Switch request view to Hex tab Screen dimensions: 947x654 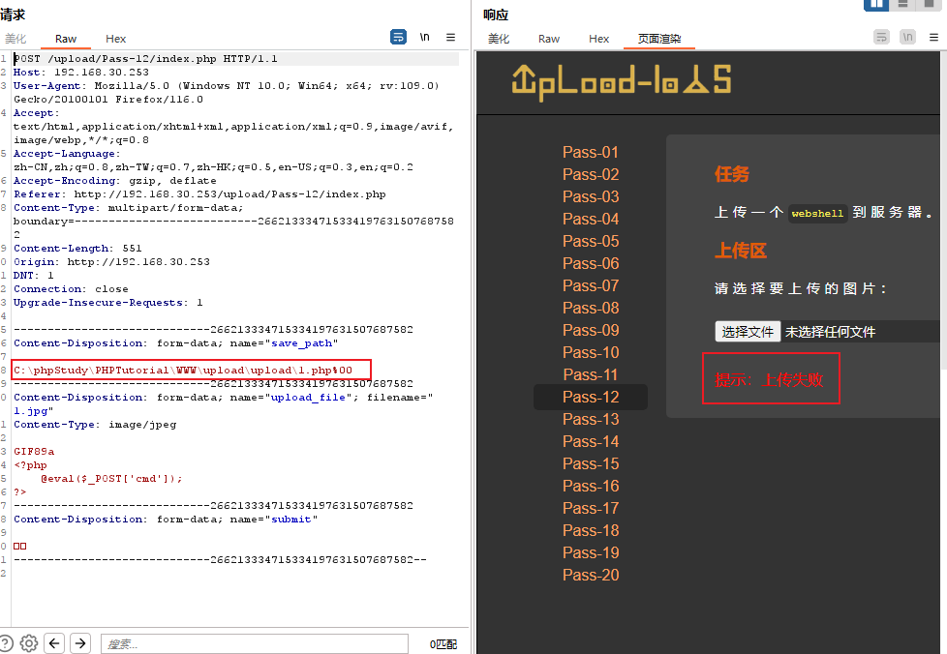point(115,39)
